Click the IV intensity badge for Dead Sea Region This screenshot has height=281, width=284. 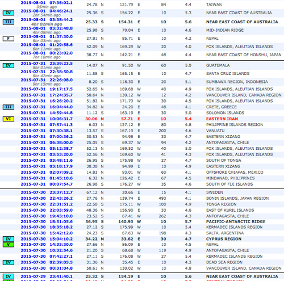pos(9,262)
